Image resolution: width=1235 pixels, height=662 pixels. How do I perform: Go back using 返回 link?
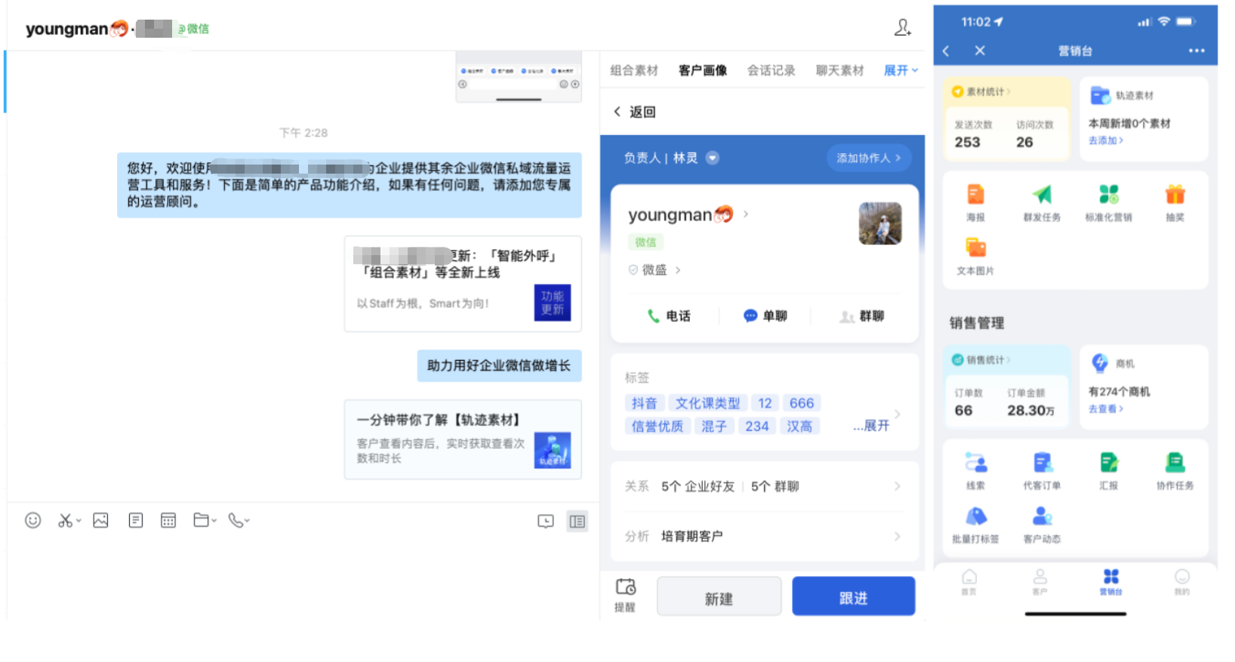coord(635,112)
